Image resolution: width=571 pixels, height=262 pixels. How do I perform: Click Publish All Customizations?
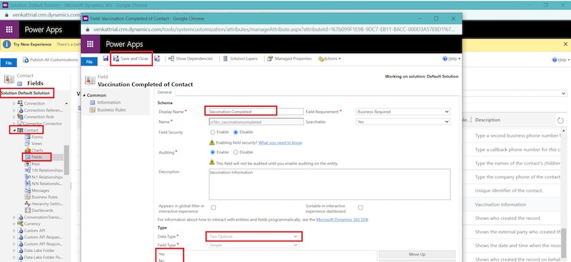point(50,60)
